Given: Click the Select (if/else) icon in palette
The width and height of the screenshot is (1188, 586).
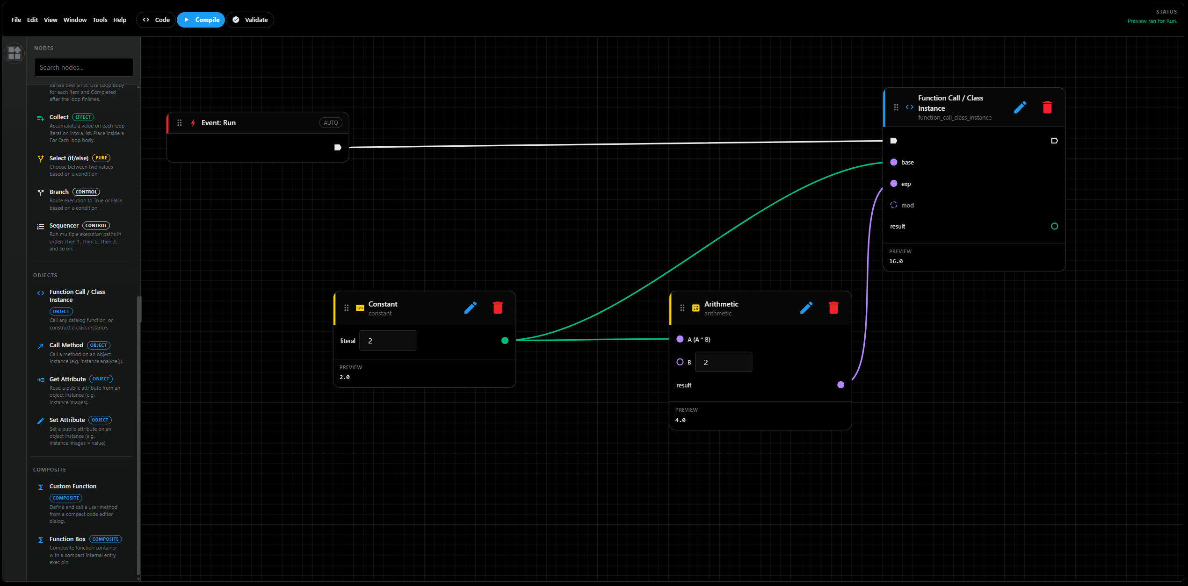Looking at the screenshot, I should coord(41,159).
